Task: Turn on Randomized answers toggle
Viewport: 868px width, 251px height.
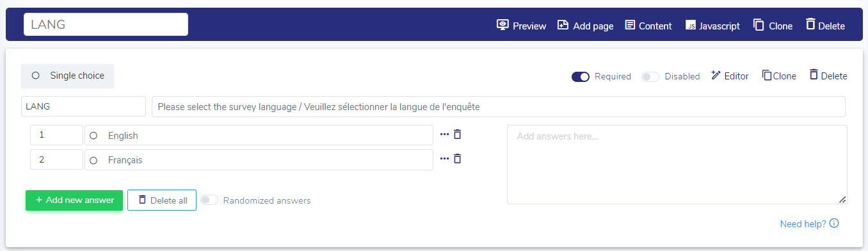Action: coord(209,200)
